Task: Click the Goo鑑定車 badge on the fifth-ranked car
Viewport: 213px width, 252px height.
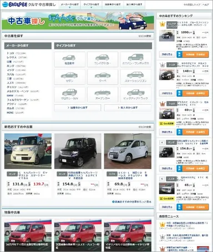Action: pos(167,199)
